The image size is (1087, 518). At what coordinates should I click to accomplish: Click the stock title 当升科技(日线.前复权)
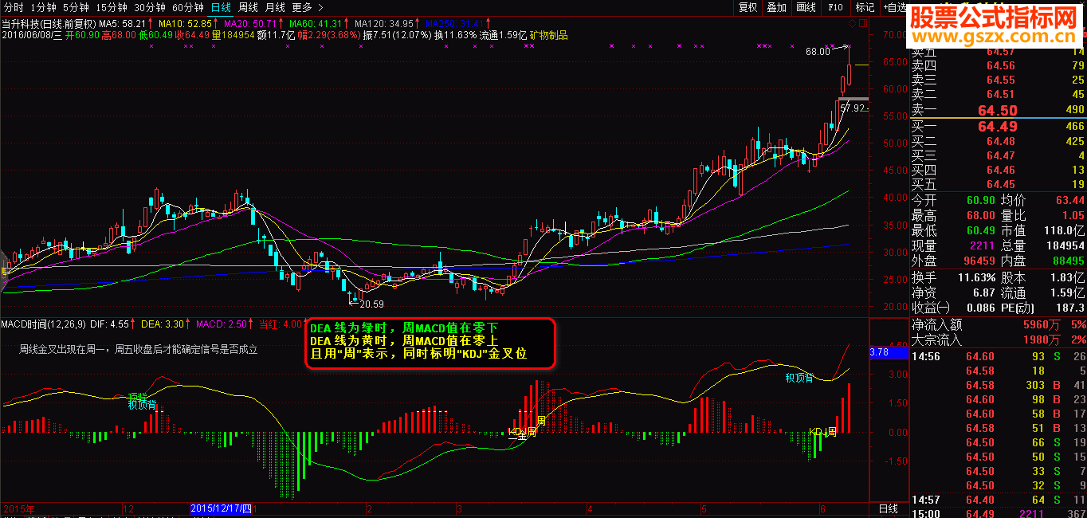click(49, 24)
